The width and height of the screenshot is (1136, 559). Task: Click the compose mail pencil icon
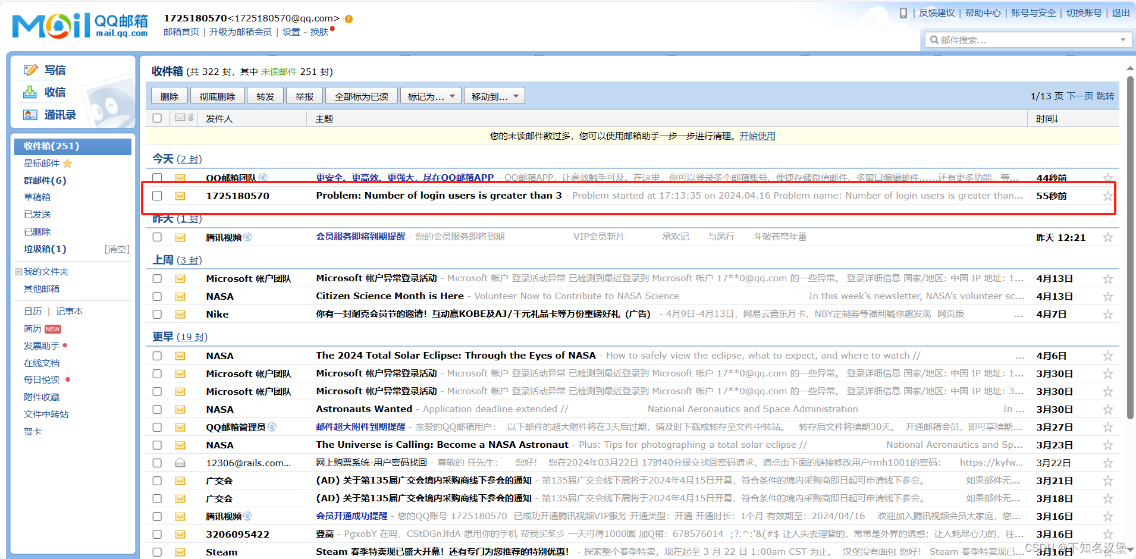click(x=30, y=70)
